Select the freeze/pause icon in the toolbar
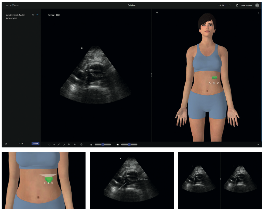The width and height of the screenshot is (264, 211). click(54, 144)
